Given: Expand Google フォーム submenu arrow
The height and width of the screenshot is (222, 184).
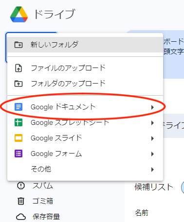Looking at the screenshot, I should (152, 154).
